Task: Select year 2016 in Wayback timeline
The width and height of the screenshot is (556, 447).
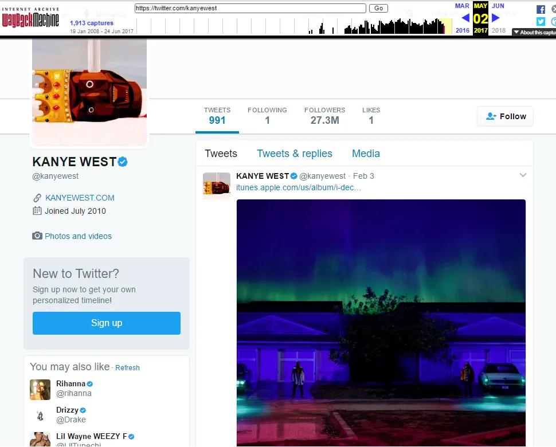Action: pos(463,30)
